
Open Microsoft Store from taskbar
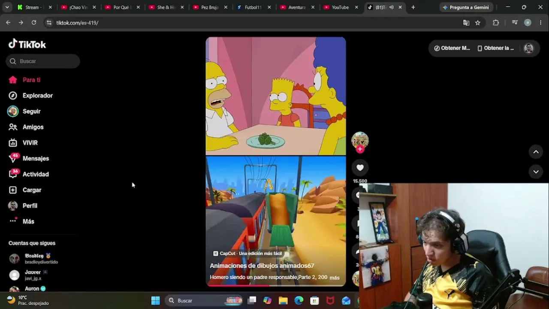tap(315, 300)
